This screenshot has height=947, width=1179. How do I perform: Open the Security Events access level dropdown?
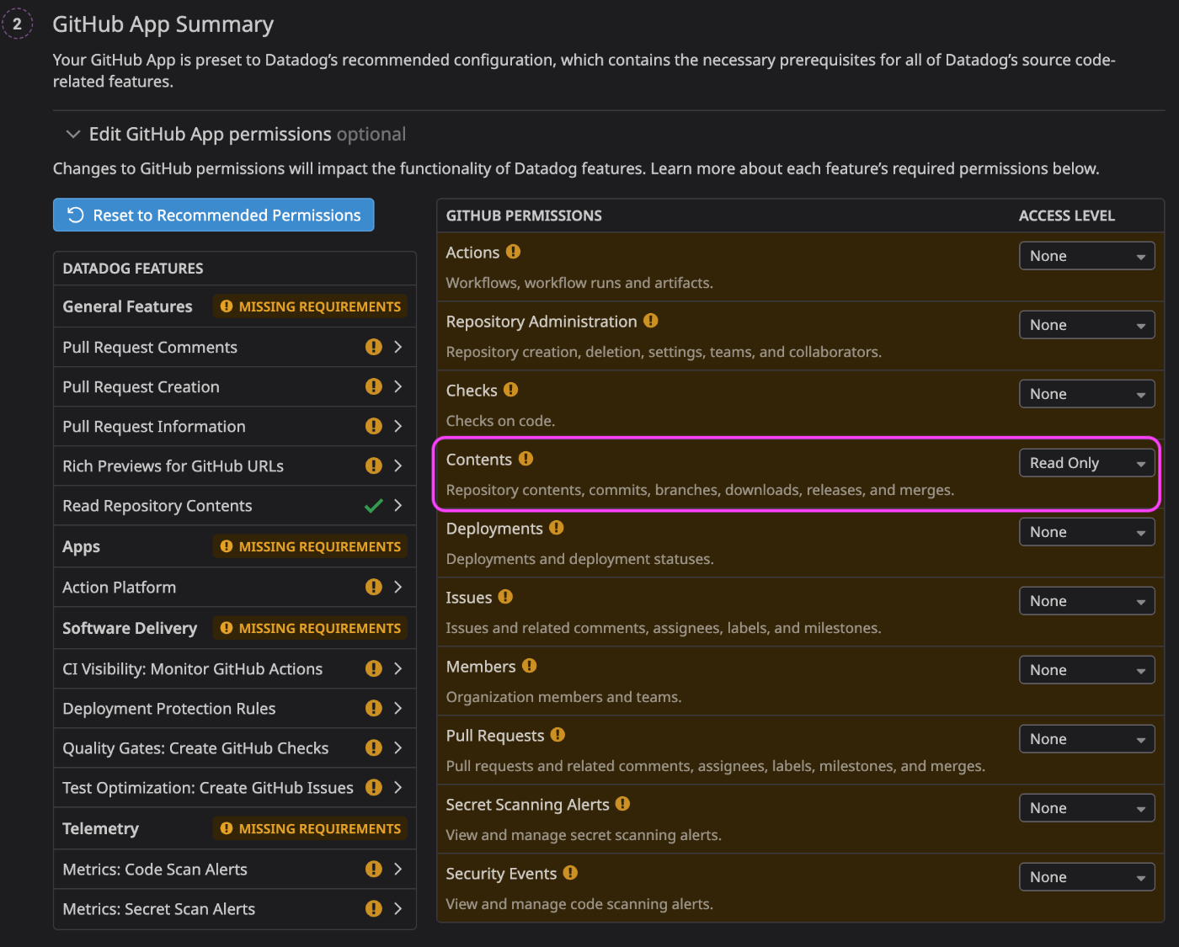click(x=1086, y=877)
